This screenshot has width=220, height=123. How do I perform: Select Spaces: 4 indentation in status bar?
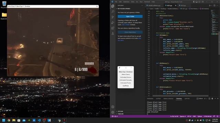coord(183,116)
